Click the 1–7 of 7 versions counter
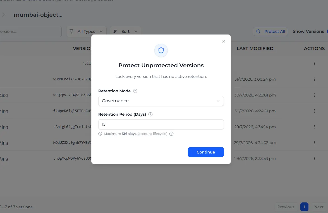 tap(16, 207)
